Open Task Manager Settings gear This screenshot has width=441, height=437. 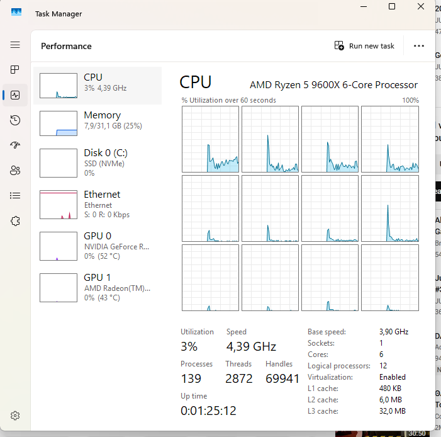click(x=15, y=416)
